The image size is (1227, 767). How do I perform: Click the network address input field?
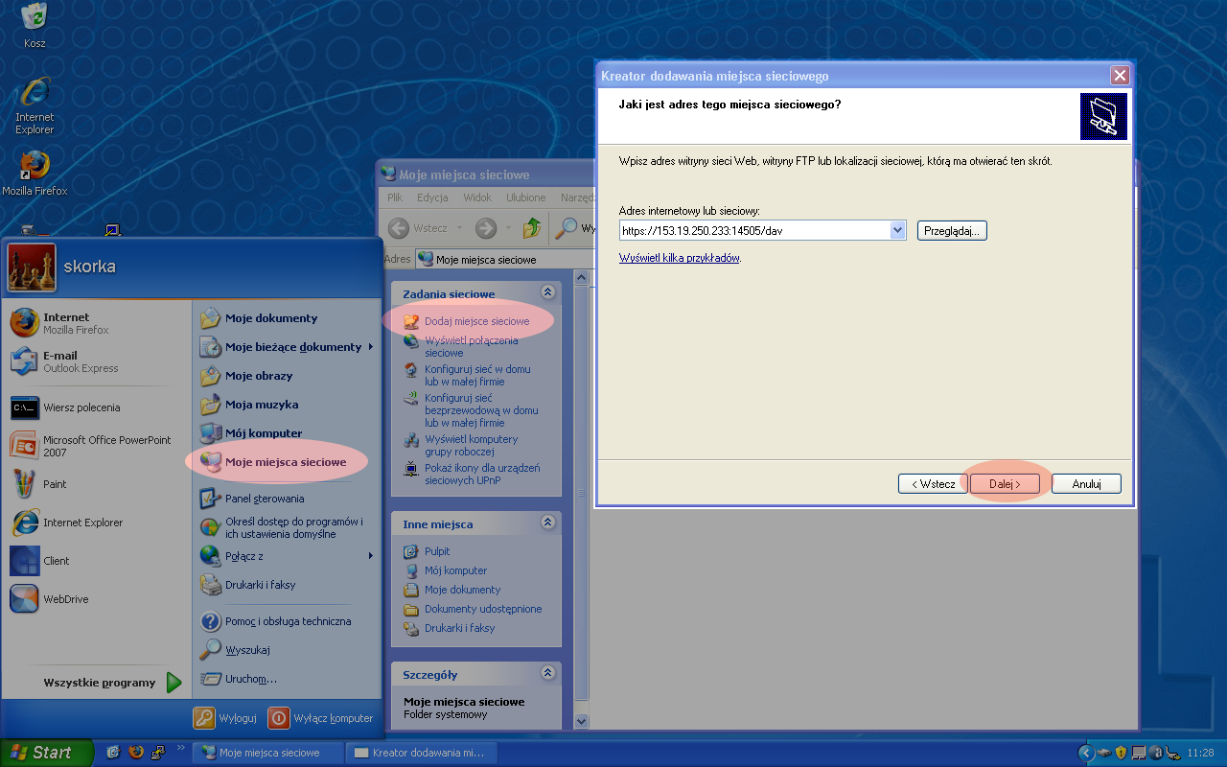pos(754,230)
